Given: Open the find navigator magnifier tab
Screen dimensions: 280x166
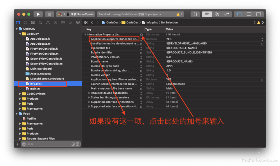Looking at the screenshot, I should pyautogui.click(x=40, y=23).
